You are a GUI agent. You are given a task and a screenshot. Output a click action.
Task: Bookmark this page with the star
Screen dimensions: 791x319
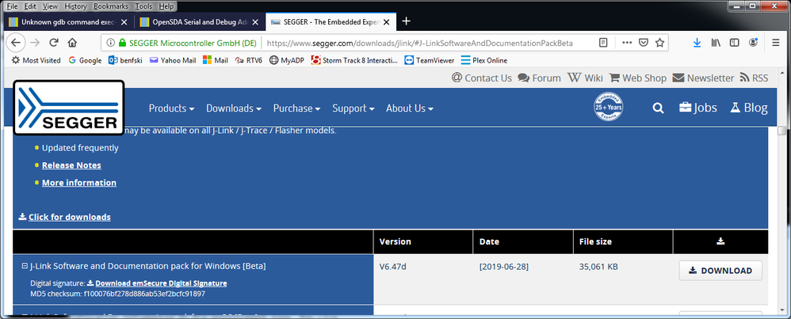pos(659,43)
